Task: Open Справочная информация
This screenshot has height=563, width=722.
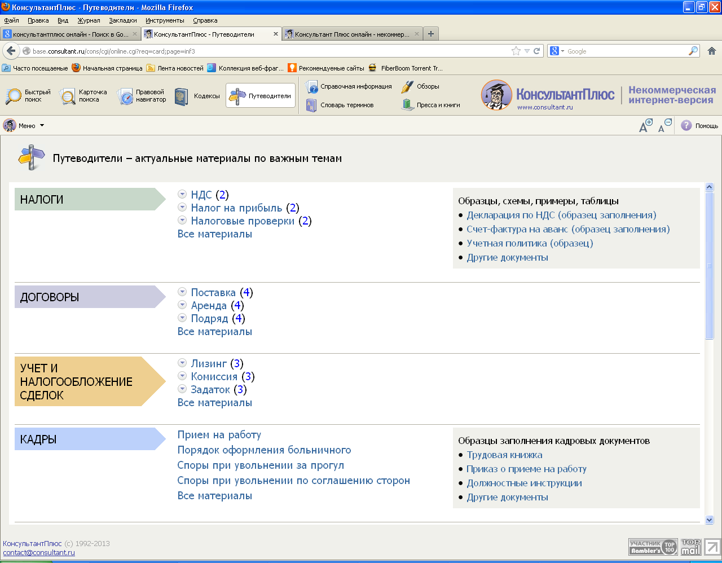Action: [x=349, y=86]
